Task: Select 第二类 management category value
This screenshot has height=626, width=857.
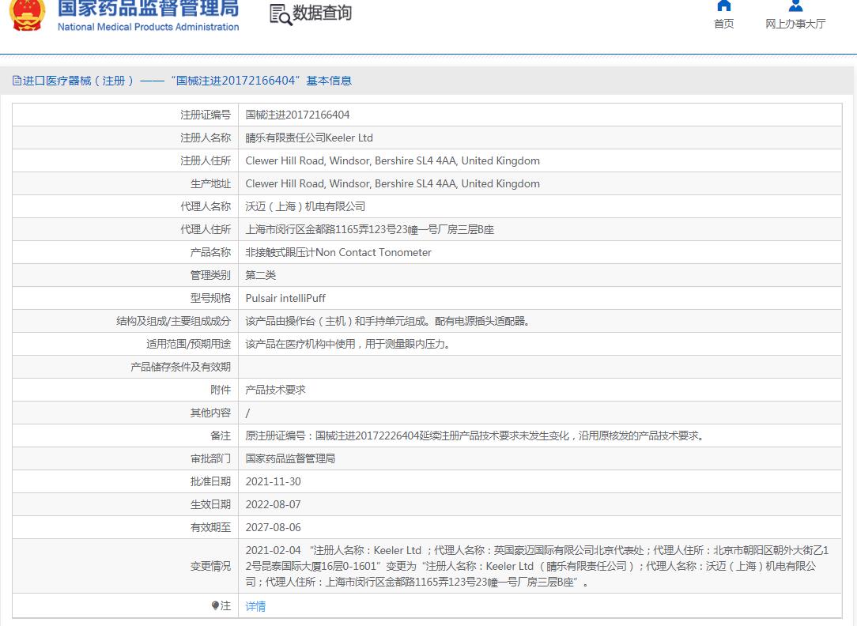Action: 260,275
